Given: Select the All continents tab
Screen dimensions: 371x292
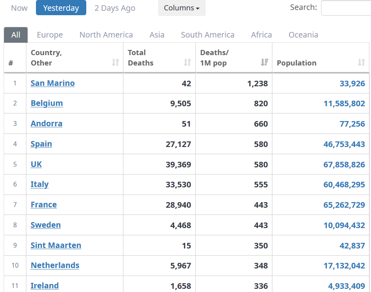Looking at the screenshot, I should (x=16, y=35).
